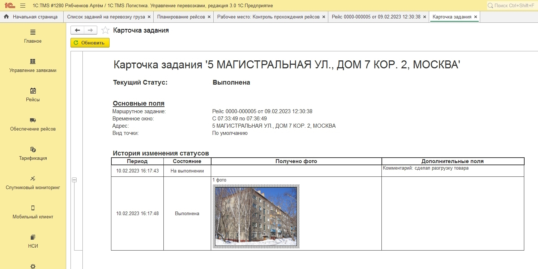This screenshot has height=269, width=538.
Task: Open the 1C main hamburger menu
Action: point(23,6)
